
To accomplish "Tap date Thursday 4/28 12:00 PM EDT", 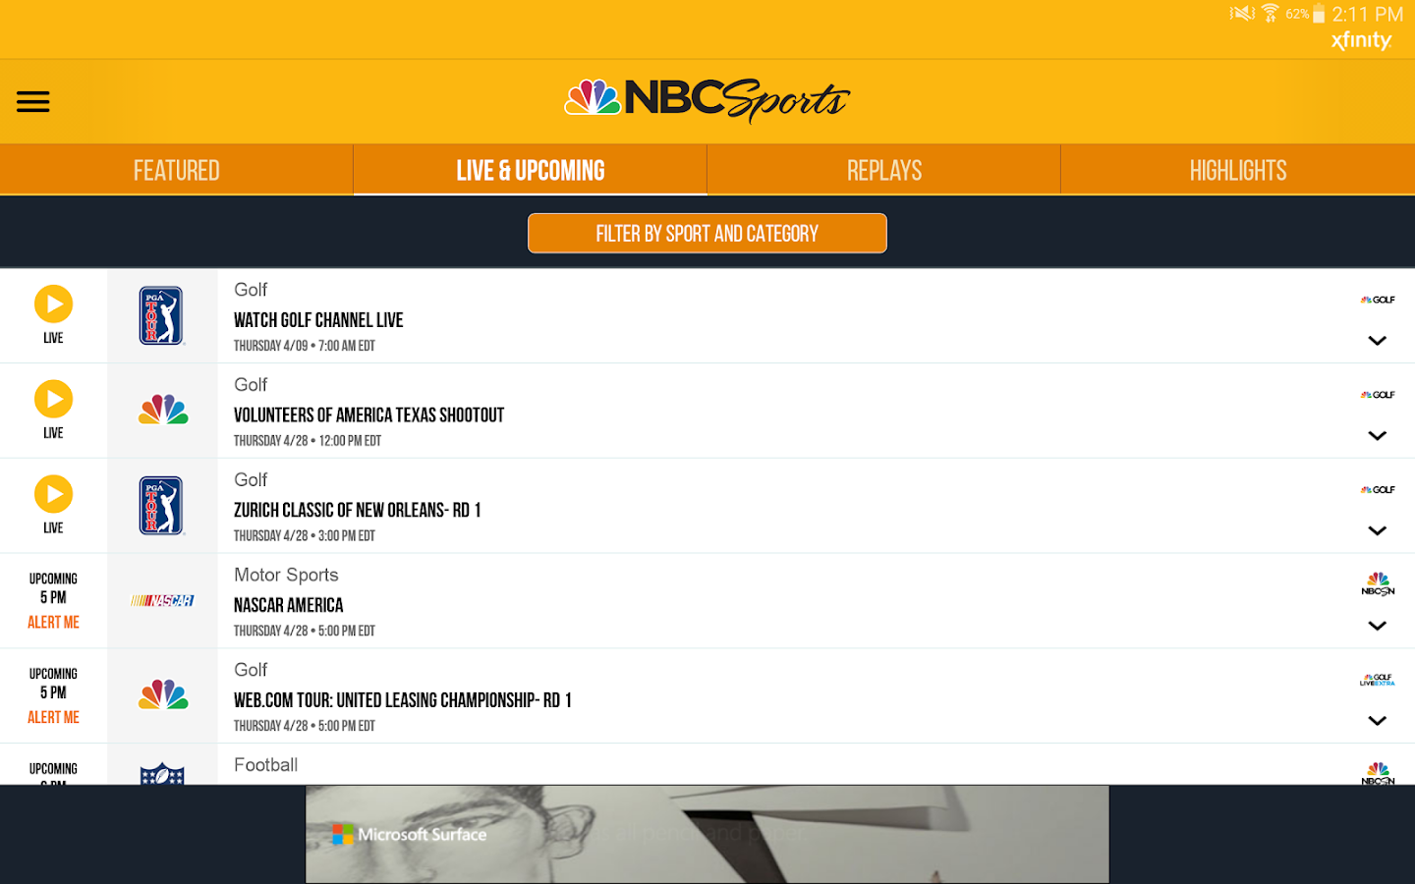I will 308,441.
